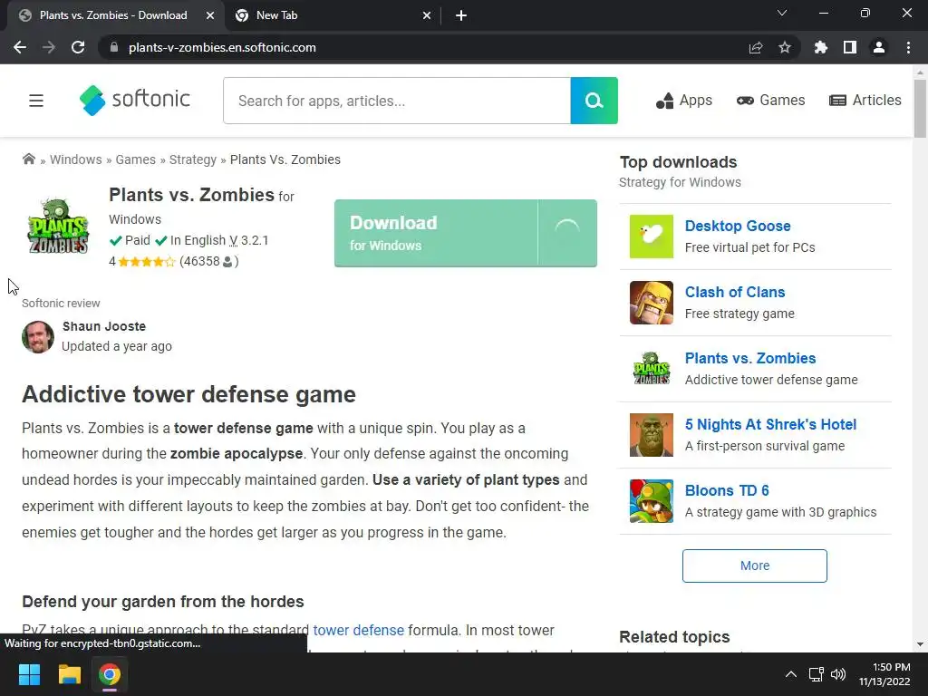928x696 pixels.
Task: Click the Bloons TD 6 icon
Action: 651,501
